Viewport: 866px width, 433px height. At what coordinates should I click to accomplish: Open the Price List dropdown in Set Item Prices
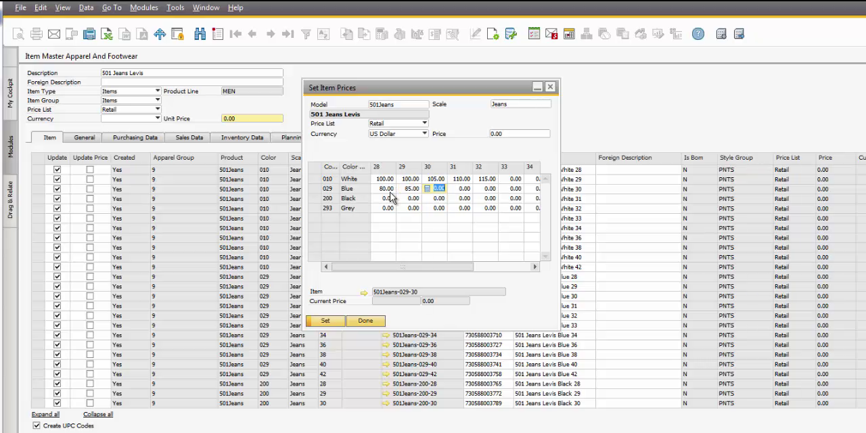[x=424, y=123]
